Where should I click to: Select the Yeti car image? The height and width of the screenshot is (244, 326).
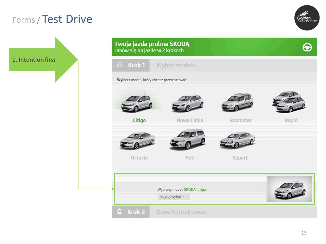(x=188, y=139)
